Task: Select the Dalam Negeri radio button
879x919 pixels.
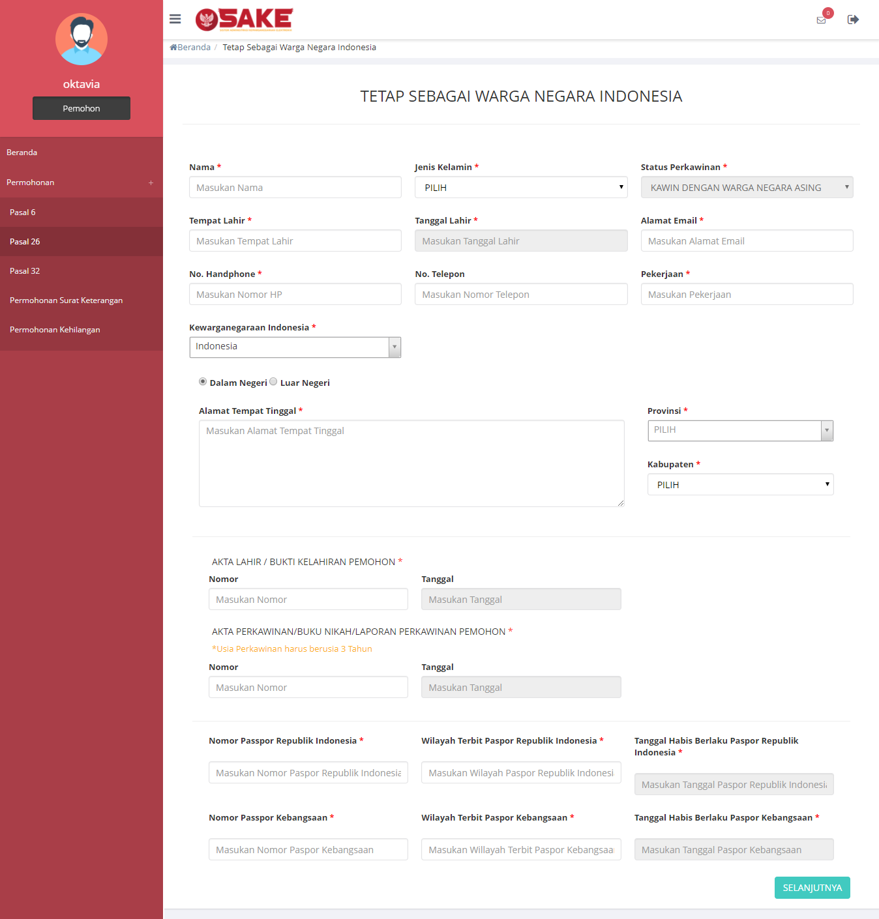Action: 203,382
